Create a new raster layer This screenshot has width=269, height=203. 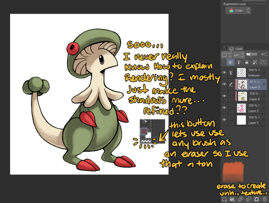click(x=224, y=199)
